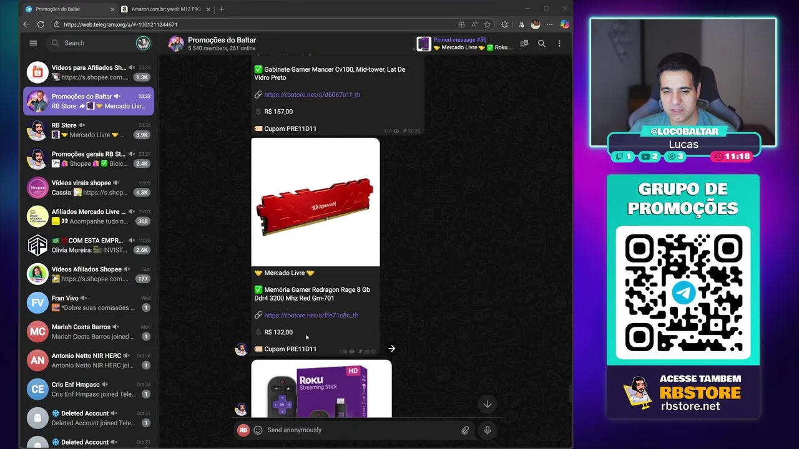This screenshot has width=799, height=449.
Task: Click Gabinete Gamer Mancer Cv100 product text
Action: [x=330, y=74]
